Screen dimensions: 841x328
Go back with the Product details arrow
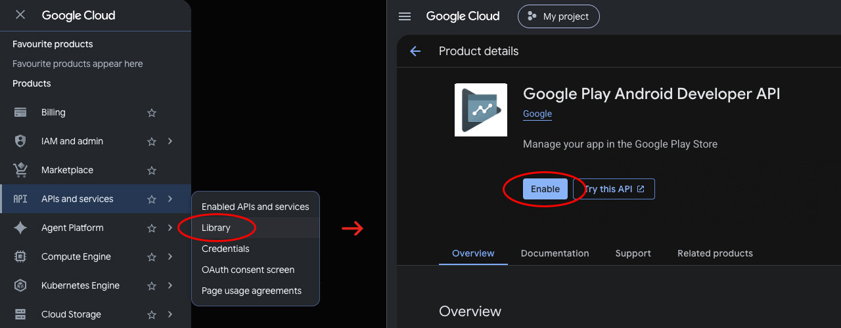(x=415, y=51)
